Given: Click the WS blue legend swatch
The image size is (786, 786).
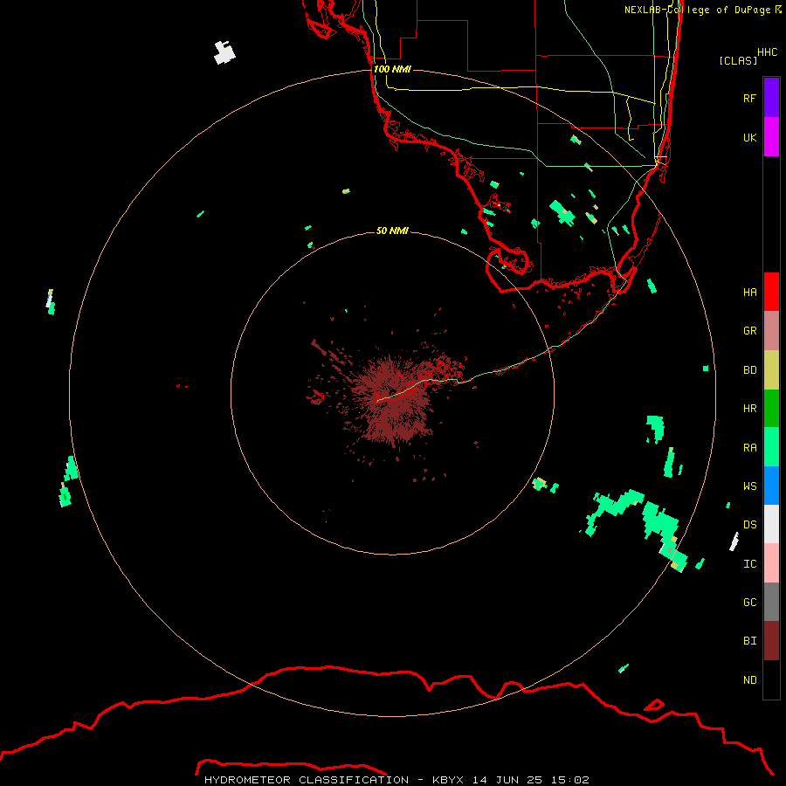Looking at the screenshot, I should coord(771,486).
